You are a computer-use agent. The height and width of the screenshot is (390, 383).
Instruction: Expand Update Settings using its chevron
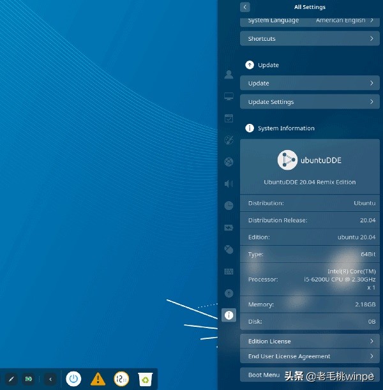pyautogui.click(x=372, y=101)
